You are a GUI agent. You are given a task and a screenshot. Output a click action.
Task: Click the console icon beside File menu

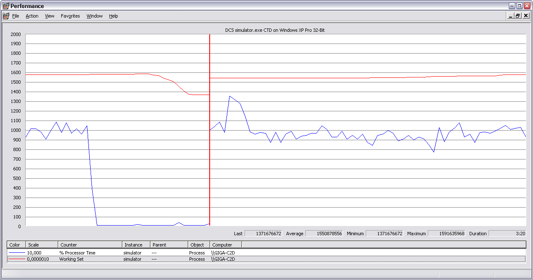coord(5,16)
